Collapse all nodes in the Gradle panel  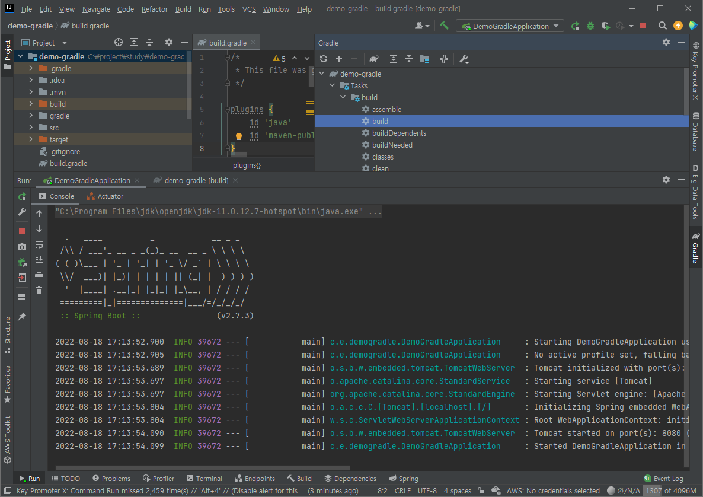point(409,59)
